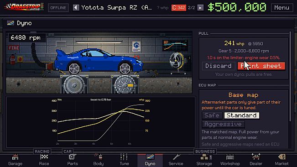Go to the Workshop tab
Viewport: 297px width, 167px height.
(x=230, y=160)
